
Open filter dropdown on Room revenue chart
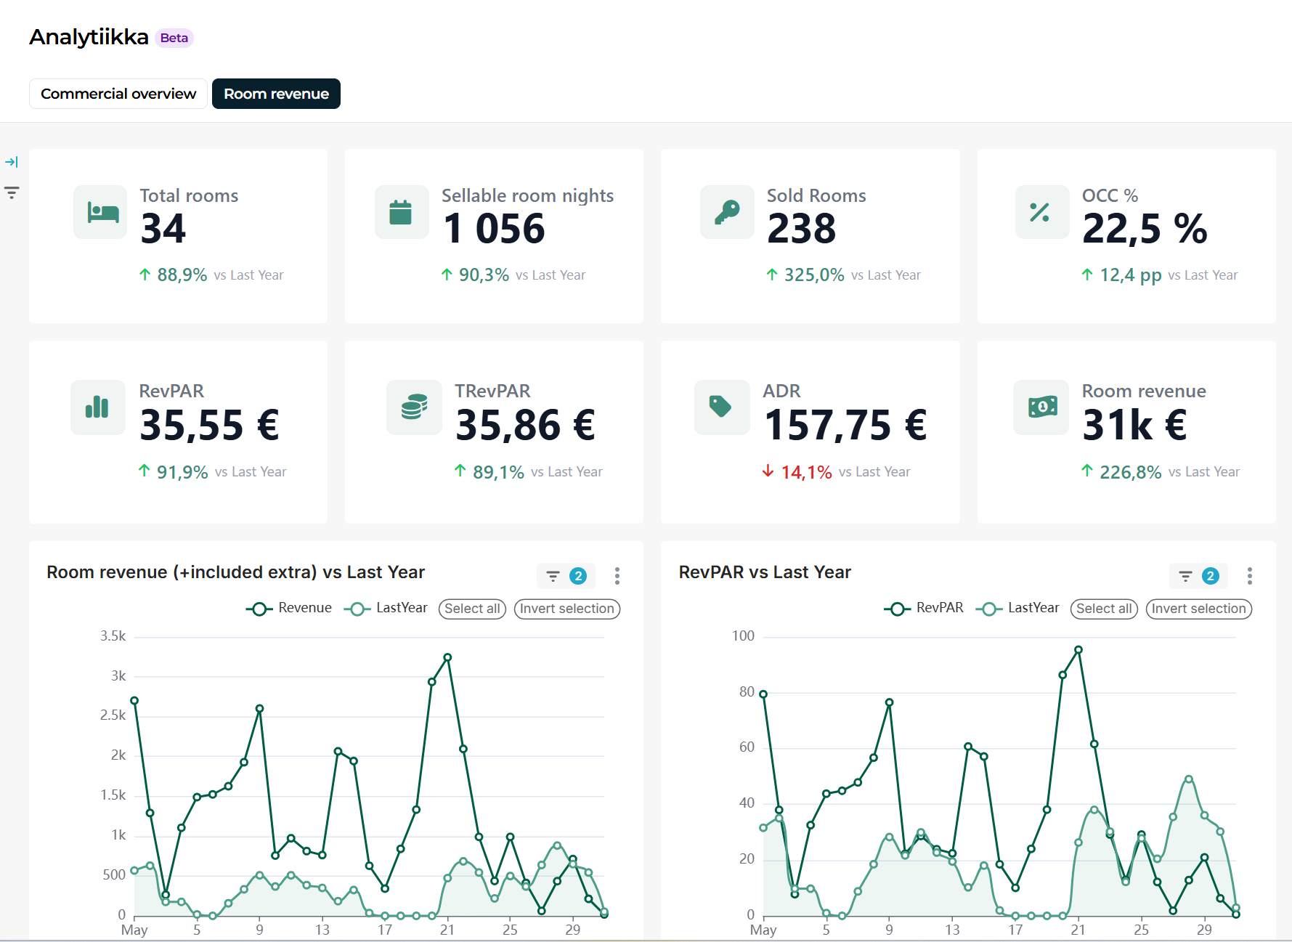(566, 576)
